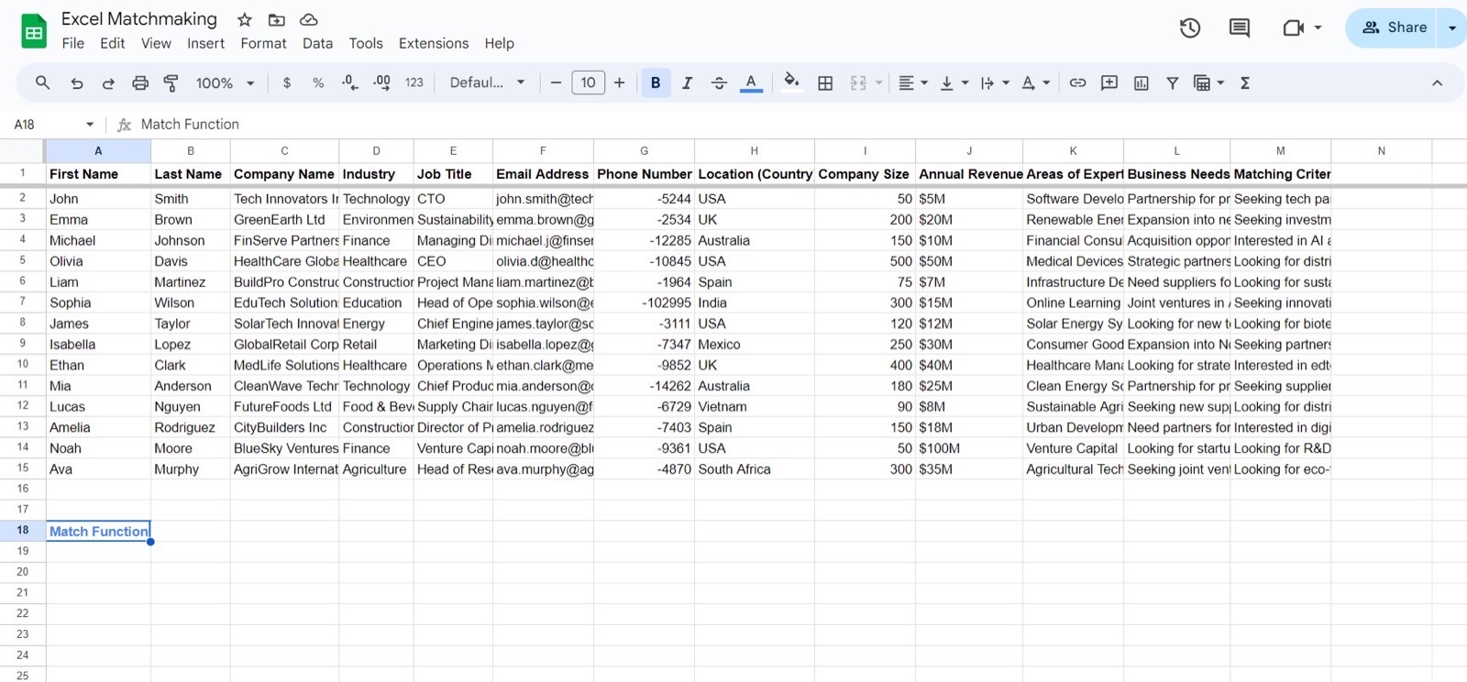Toggle strikethrough formatting
The image size is (1467, 682).
pyautogui.click(x=719, y=82)
